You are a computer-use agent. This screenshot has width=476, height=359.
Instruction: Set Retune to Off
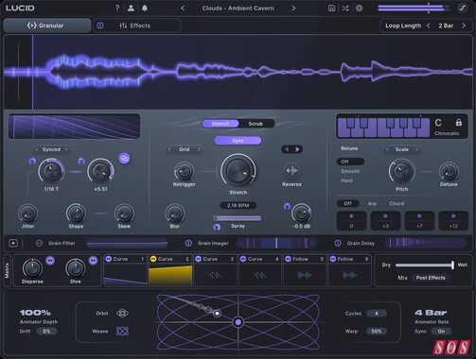click(x=350, y=162)
